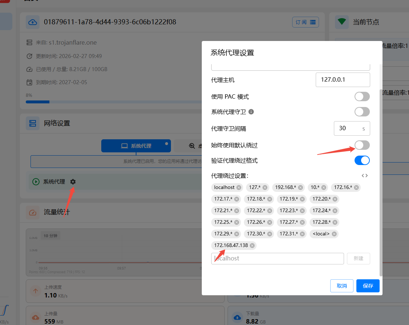Click the 代理主机 field showing 127.0.0.1

pos(343,80)
